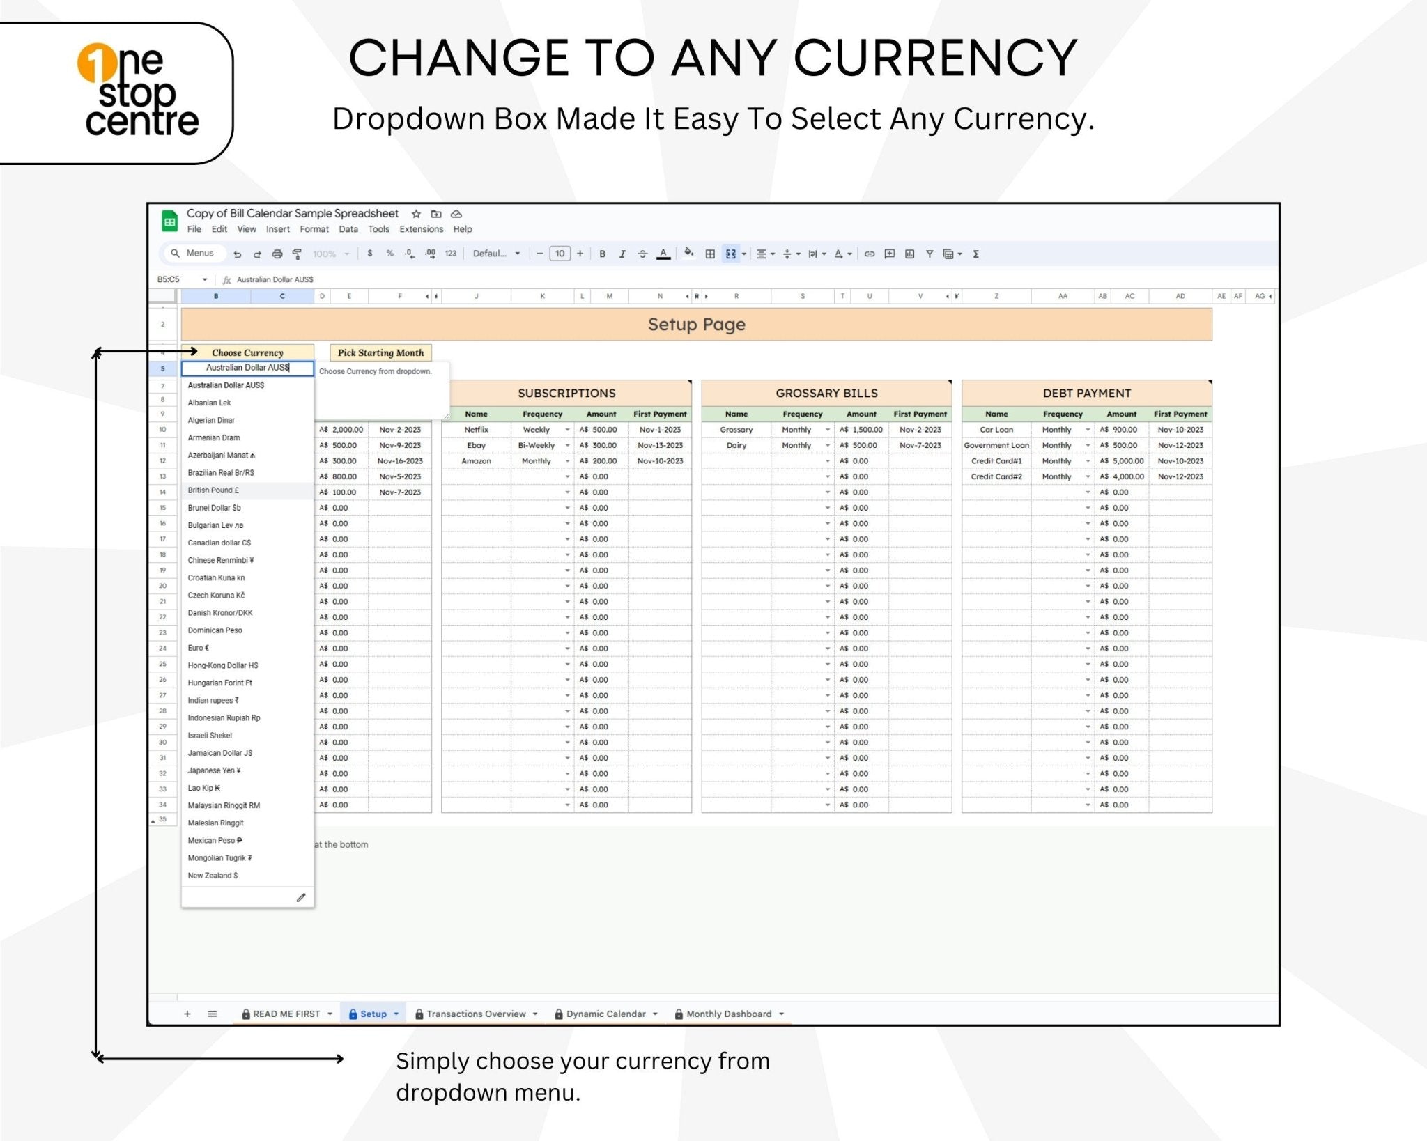1427x1141 pixels.
Task: Click the Functions sigma icon
Action: pyautogui.click(x=975, y=254)
